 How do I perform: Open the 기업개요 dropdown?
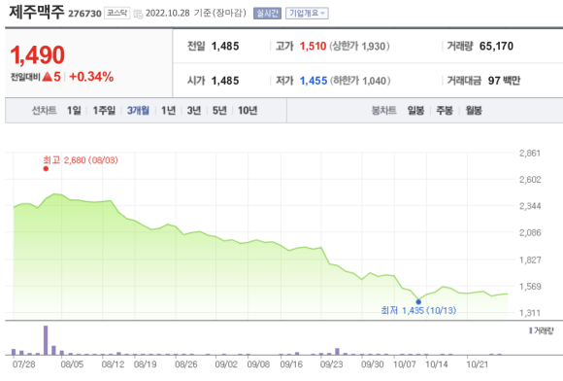pyautogui.click(x=307, y=14)
